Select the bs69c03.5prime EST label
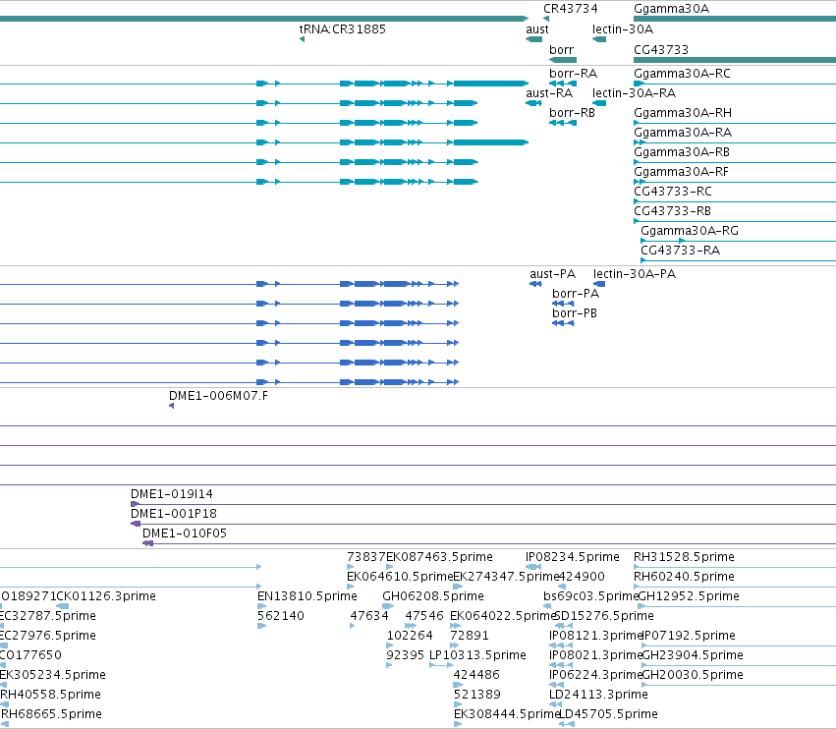Screen dimensions: 836x729 pos(590,596)
